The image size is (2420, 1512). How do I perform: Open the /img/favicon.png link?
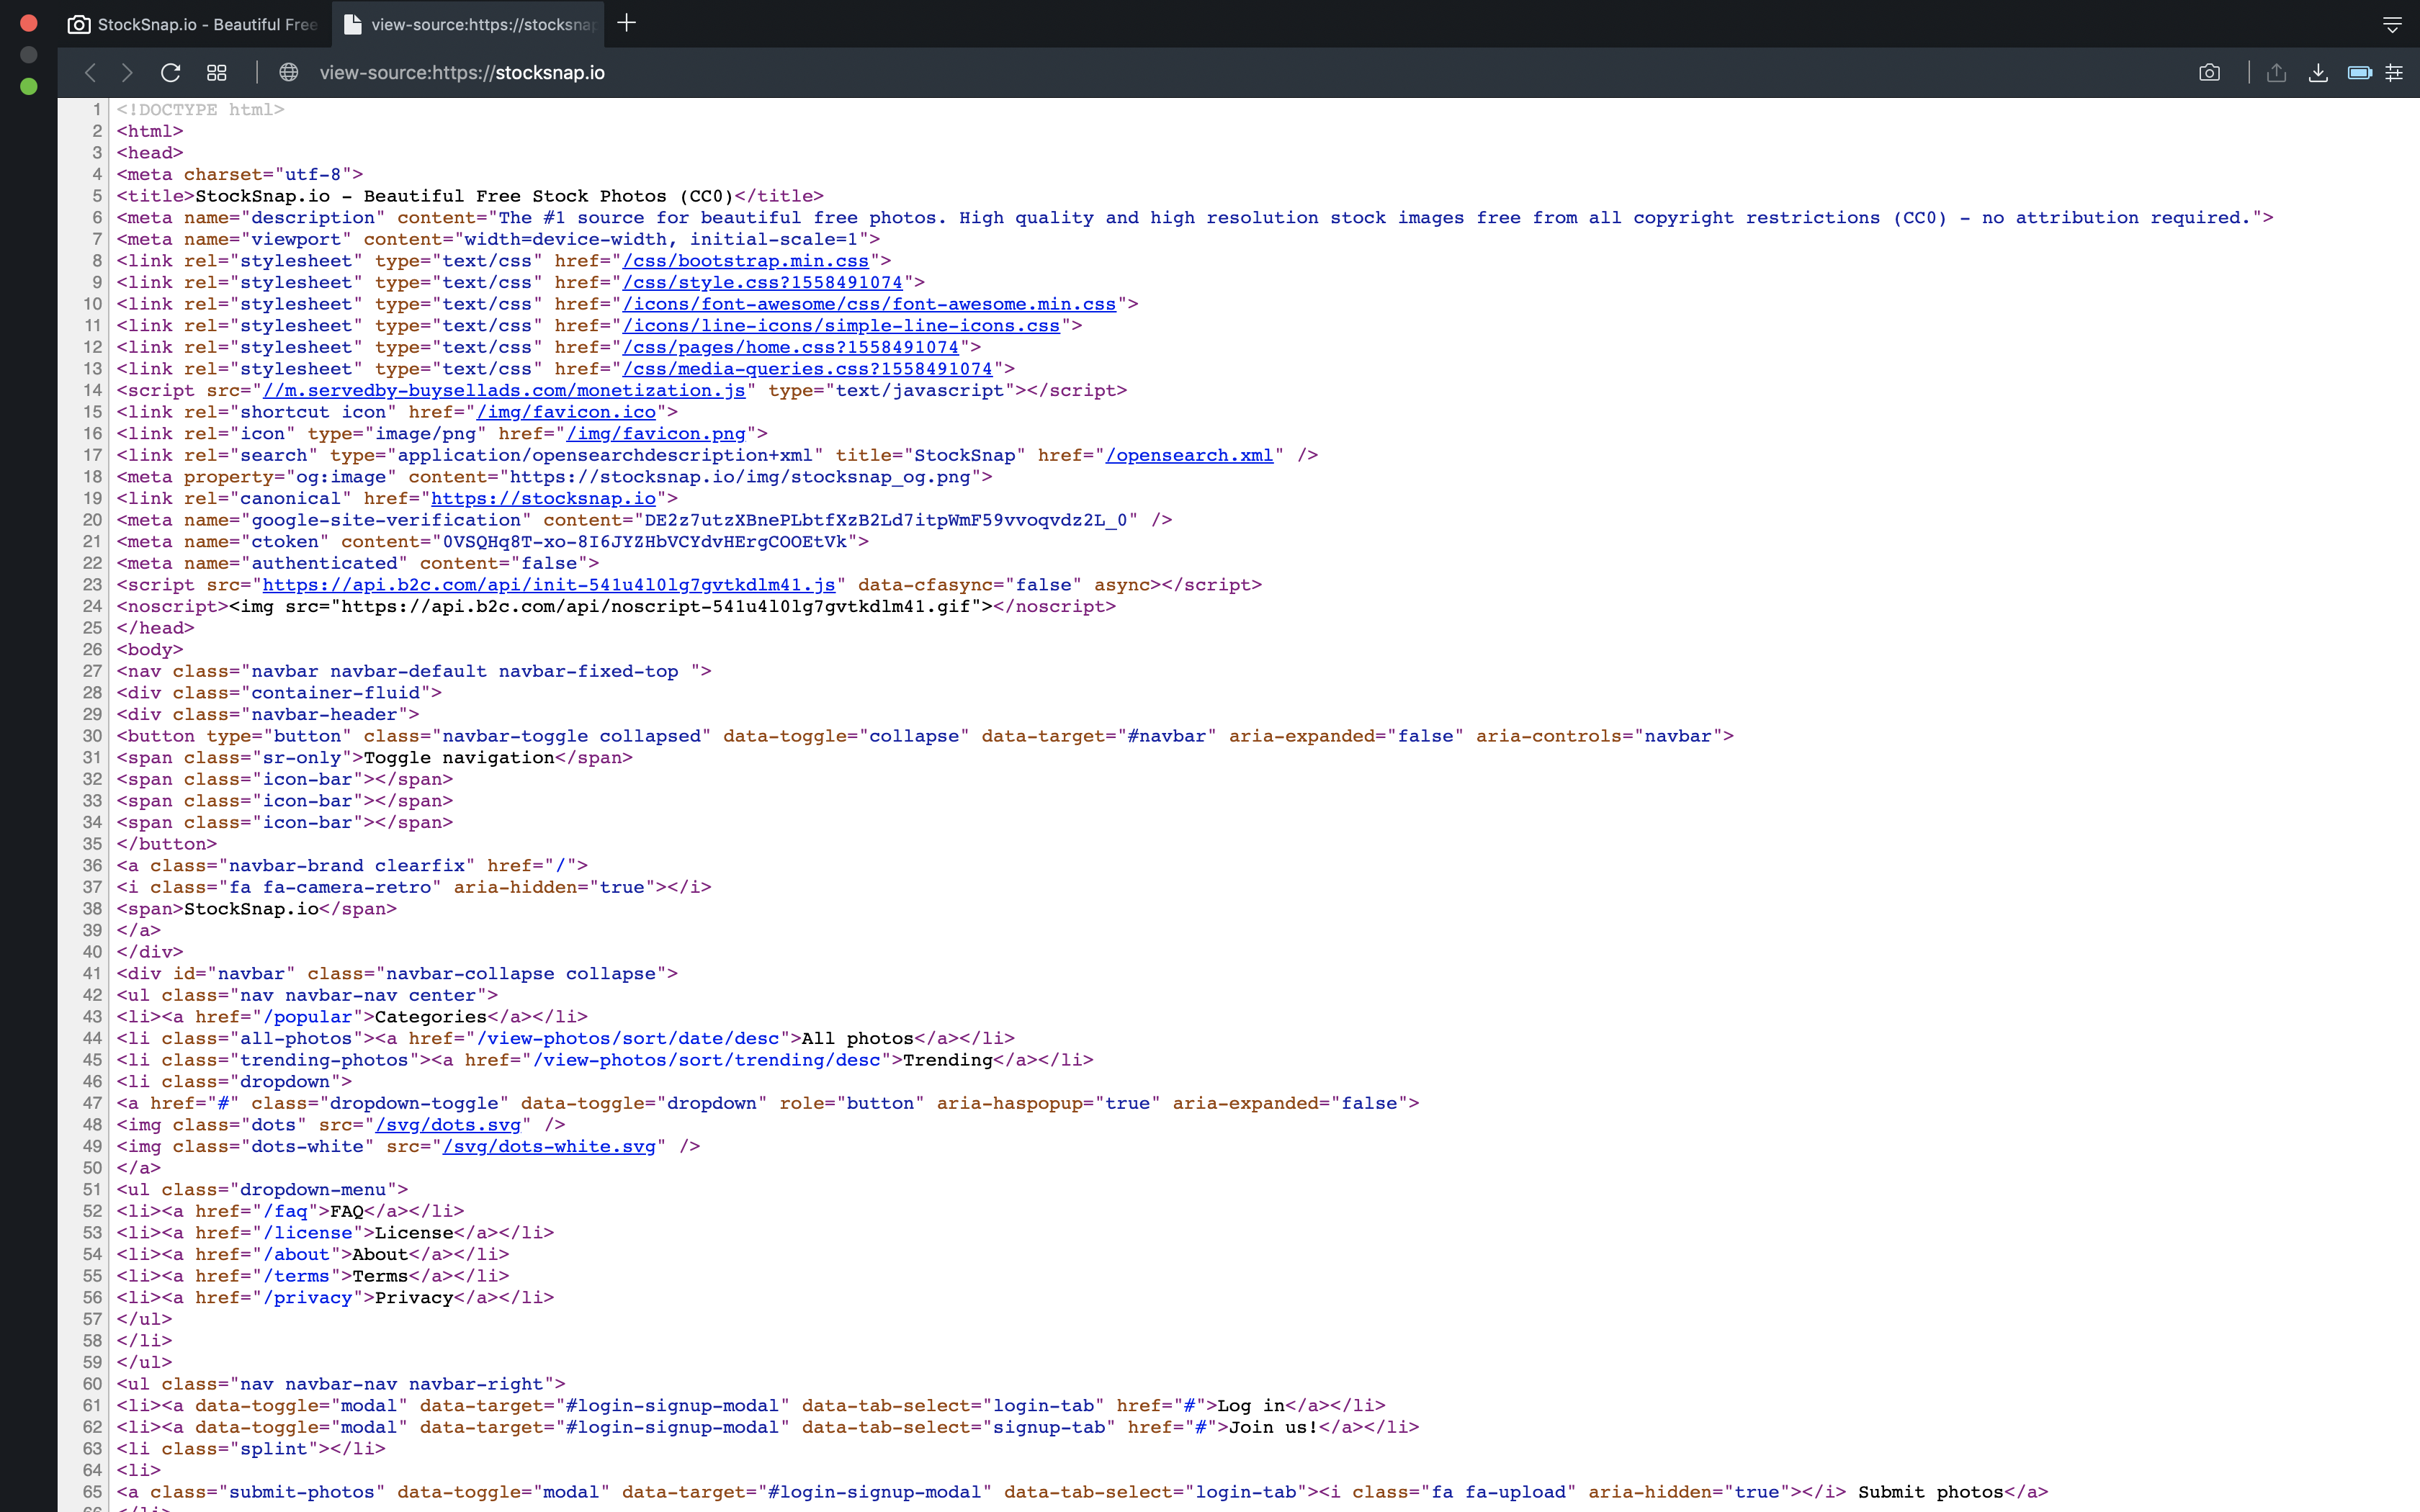coord(656,434)
